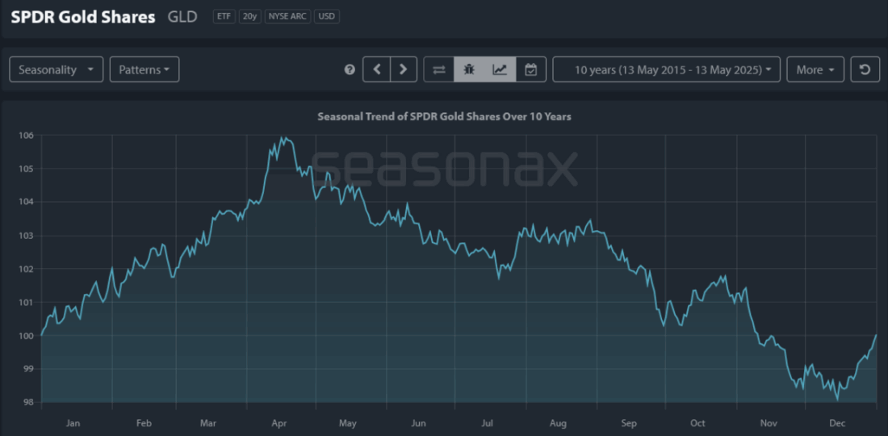The width and height of the screenshot is (888, 436).
Task: Click the 20y tag badge
Action: 249,16
